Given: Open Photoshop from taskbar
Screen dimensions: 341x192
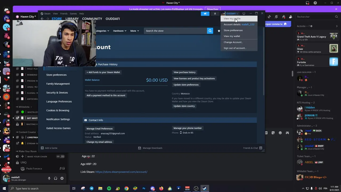Looking at the screenshot, I should click(144, 189).
